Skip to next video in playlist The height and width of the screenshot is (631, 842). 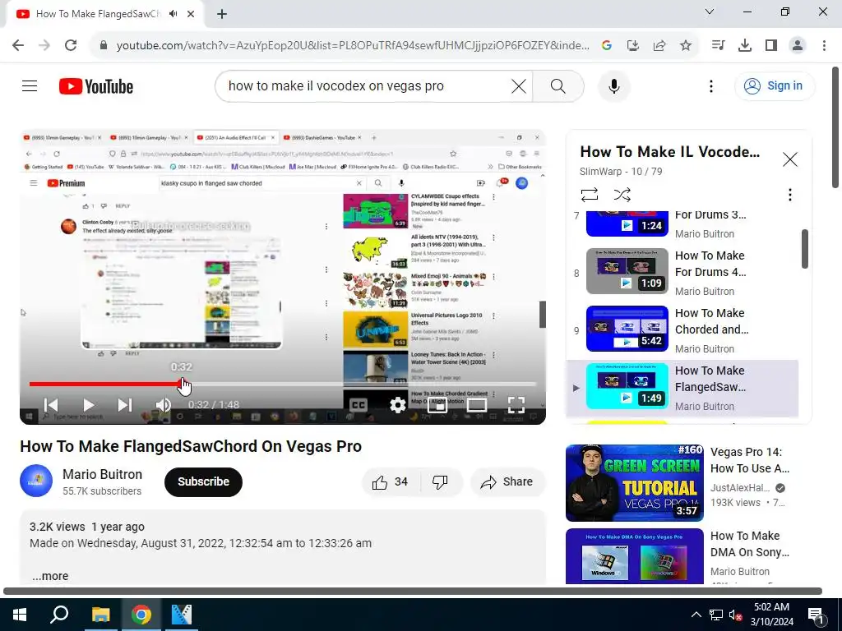[125, 405]
